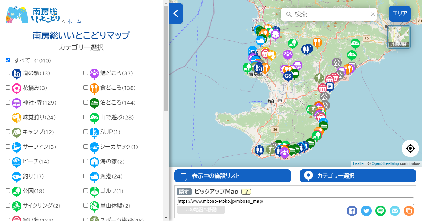Click the GS gas station marker on the map
The height and width of the screenshot is (221, 422).
(x=288, y=76)
